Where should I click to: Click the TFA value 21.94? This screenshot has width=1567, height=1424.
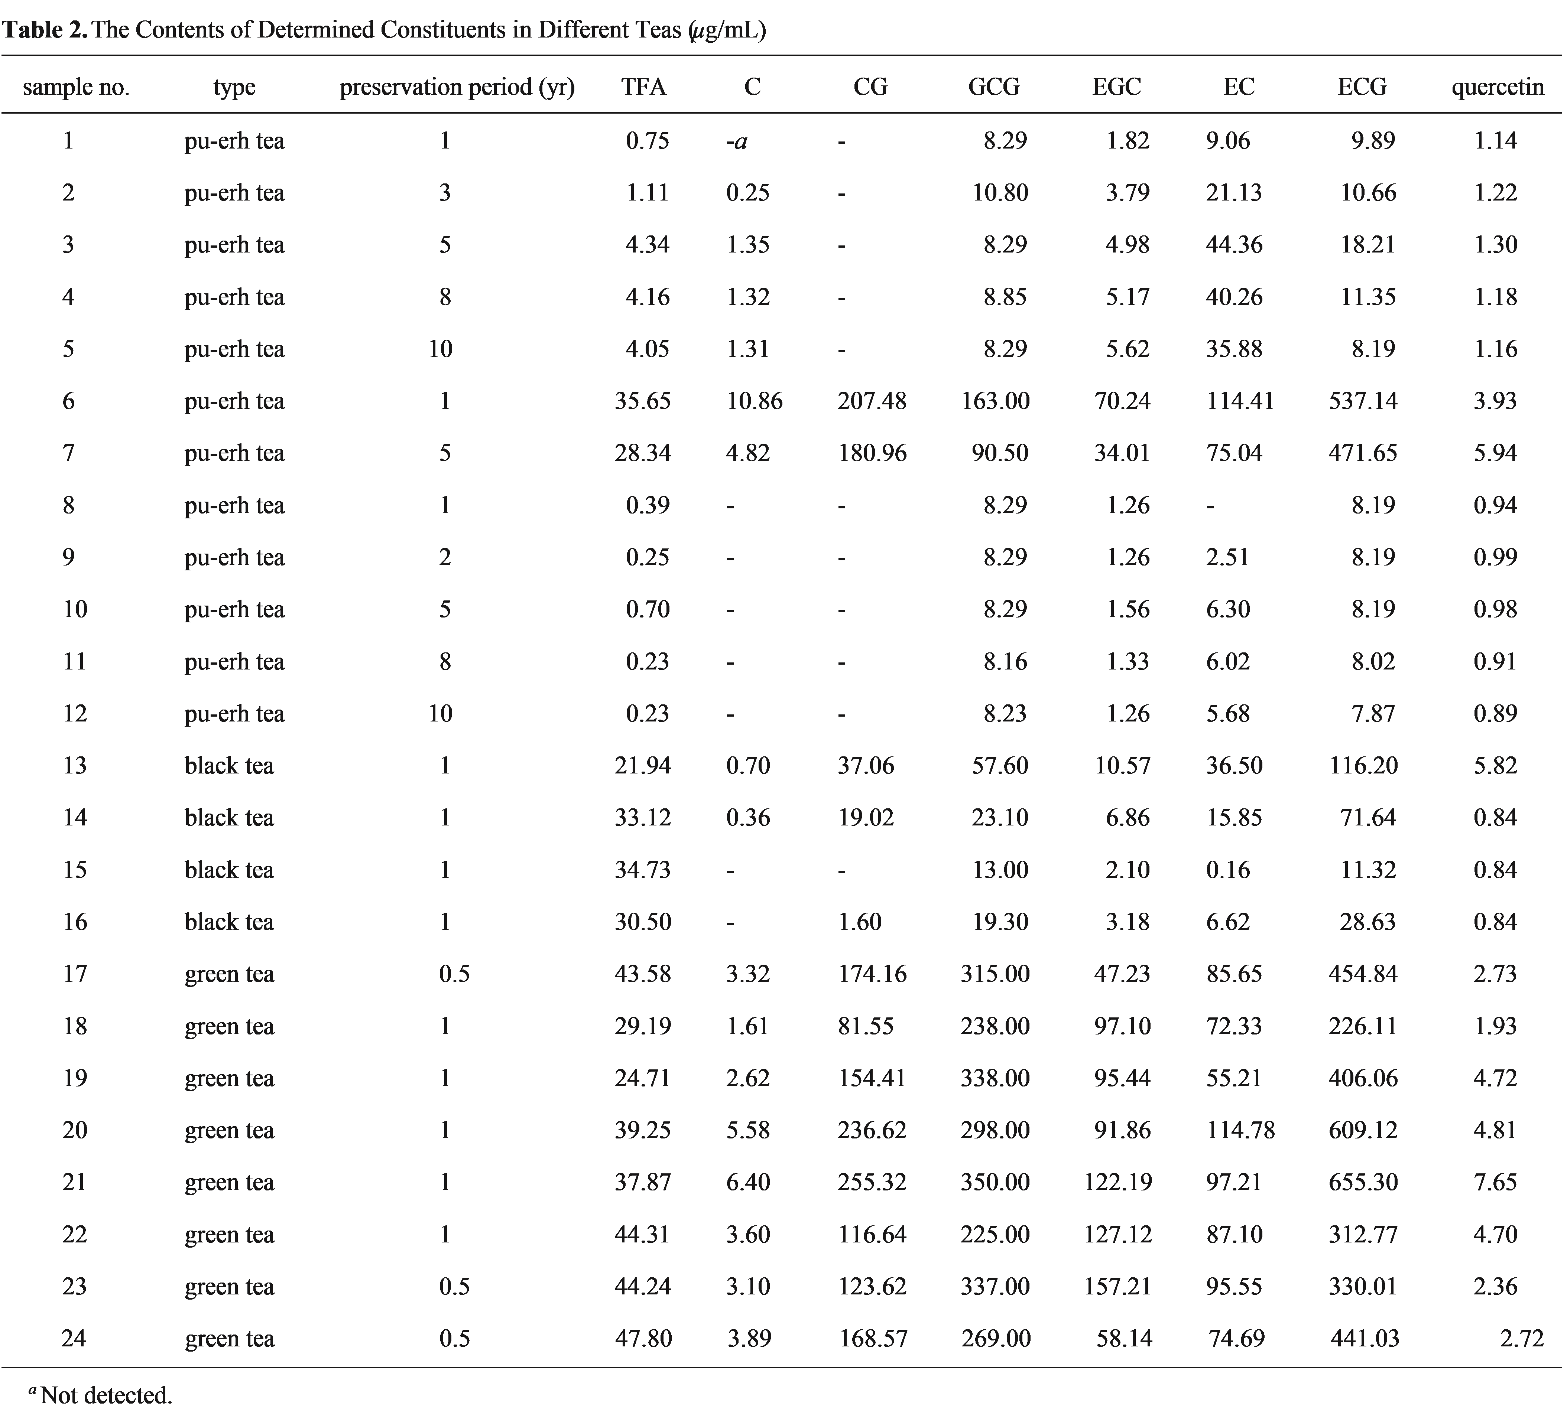643,765
